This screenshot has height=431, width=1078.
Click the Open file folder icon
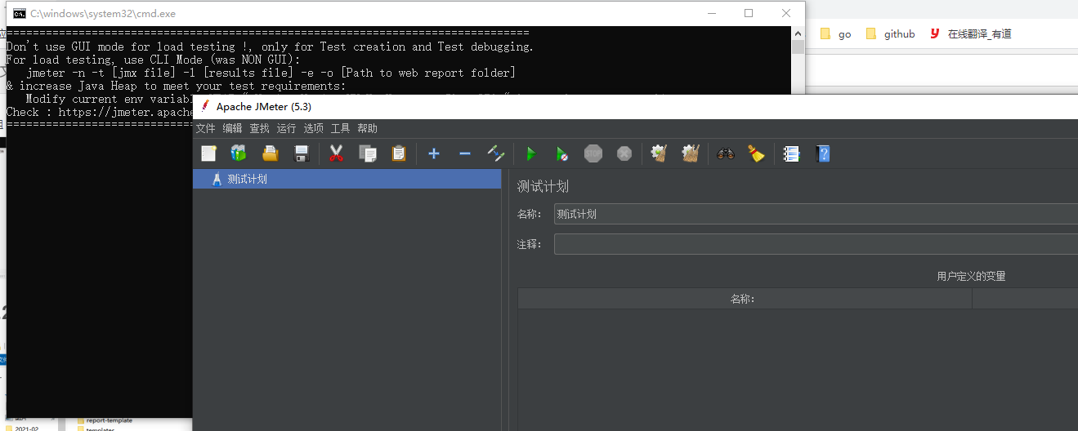click(270, 153)
